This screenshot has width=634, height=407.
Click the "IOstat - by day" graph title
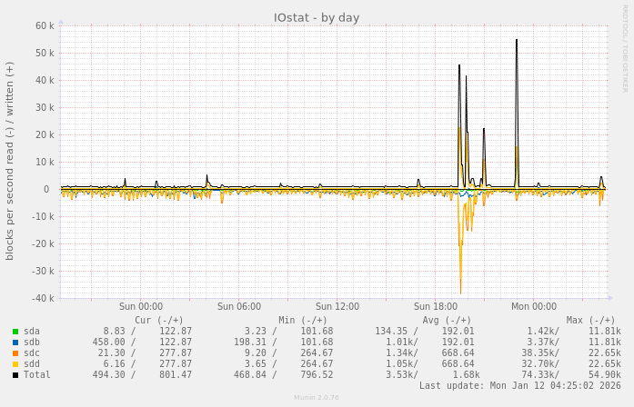tap(317, 17)
